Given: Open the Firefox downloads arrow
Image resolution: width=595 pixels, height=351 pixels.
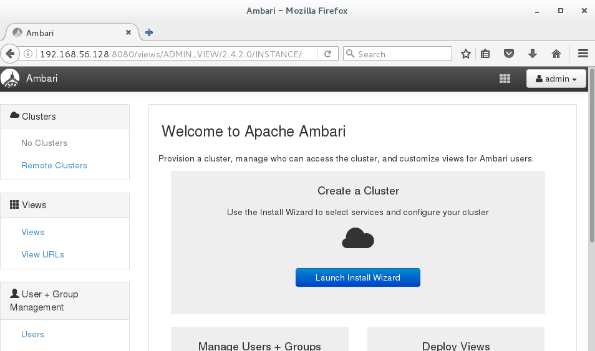Looking at the screenshot, I should [x=533, y=54].
